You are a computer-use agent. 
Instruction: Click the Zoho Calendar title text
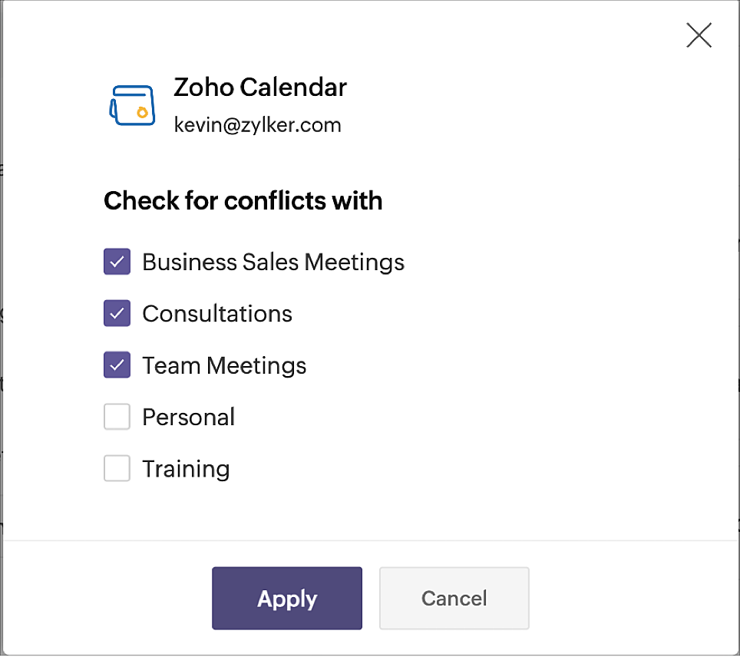[x=260, y=87]
